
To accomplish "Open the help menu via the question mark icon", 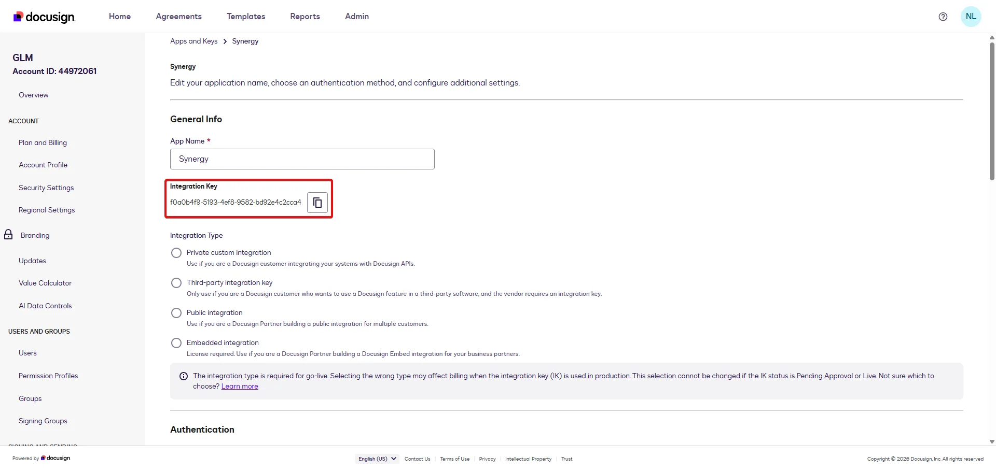I will click(x=943, y=16).
